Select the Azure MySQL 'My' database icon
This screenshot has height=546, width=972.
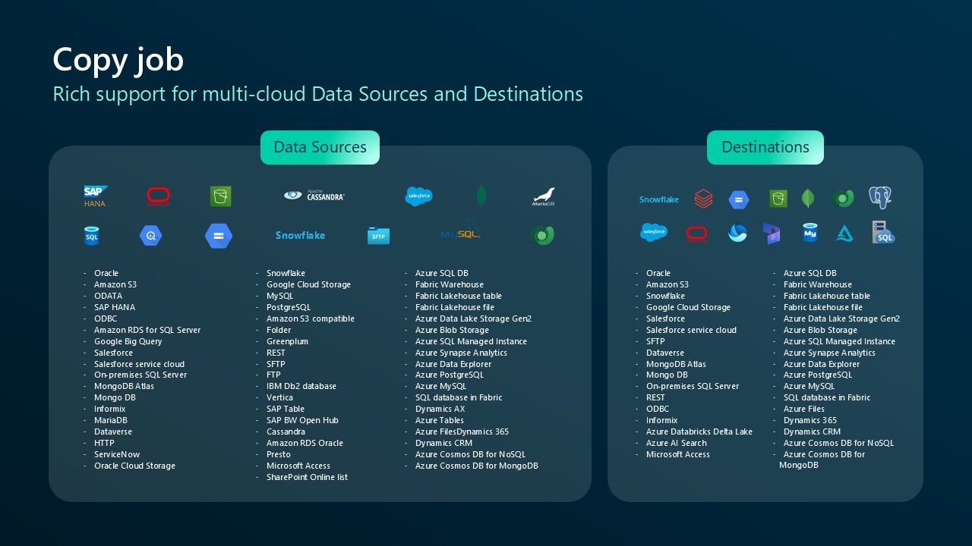pyautogui.click(x=809, y=234)
